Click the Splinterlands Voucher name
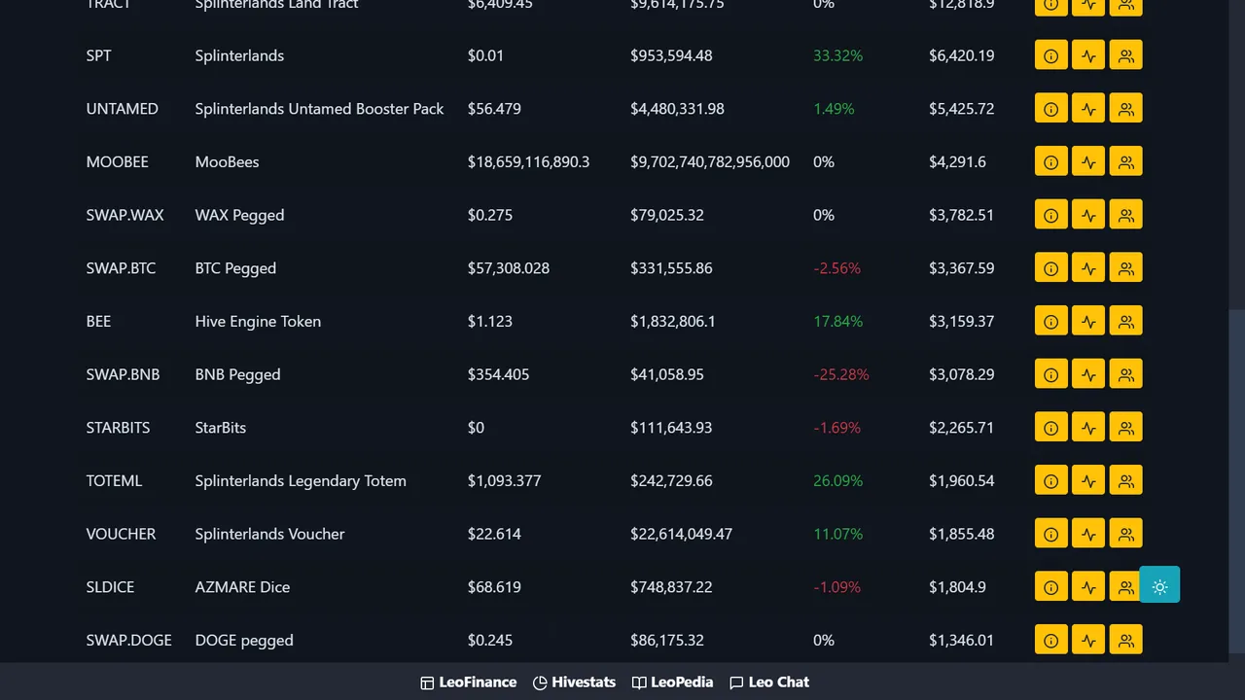Viewport: 1245px width, 700px height. (x=269, y=534)
